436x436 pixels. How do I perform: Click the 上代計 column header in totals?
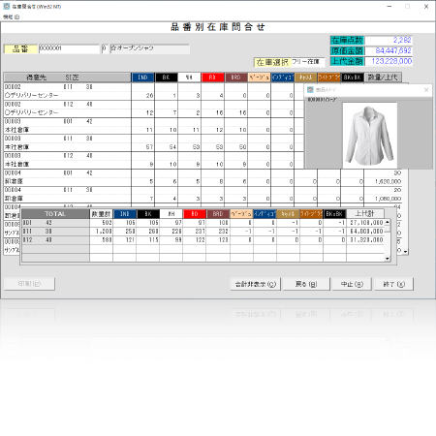365,214
